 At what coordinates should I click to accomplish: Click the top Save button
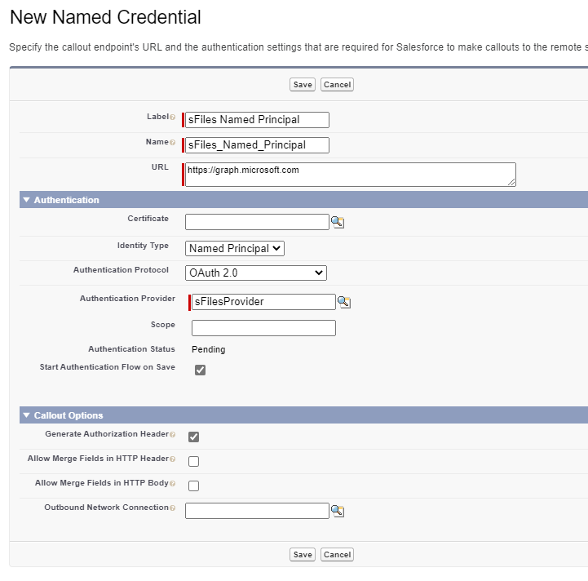(303, 84)
